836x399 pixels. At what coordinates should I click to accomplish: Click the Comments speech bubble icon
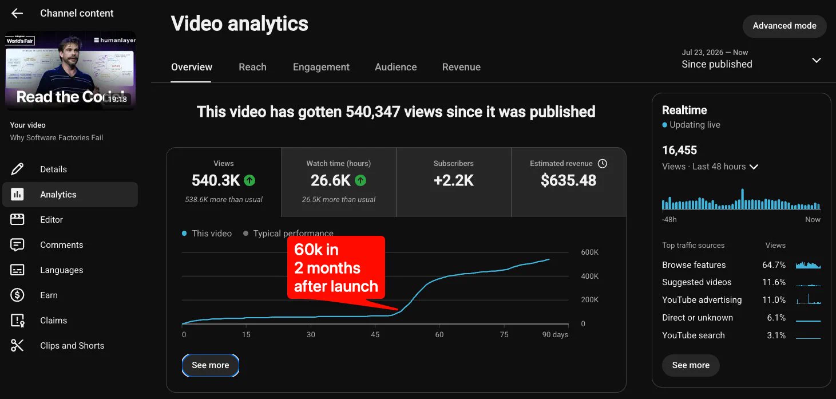(x=17, y=244)
